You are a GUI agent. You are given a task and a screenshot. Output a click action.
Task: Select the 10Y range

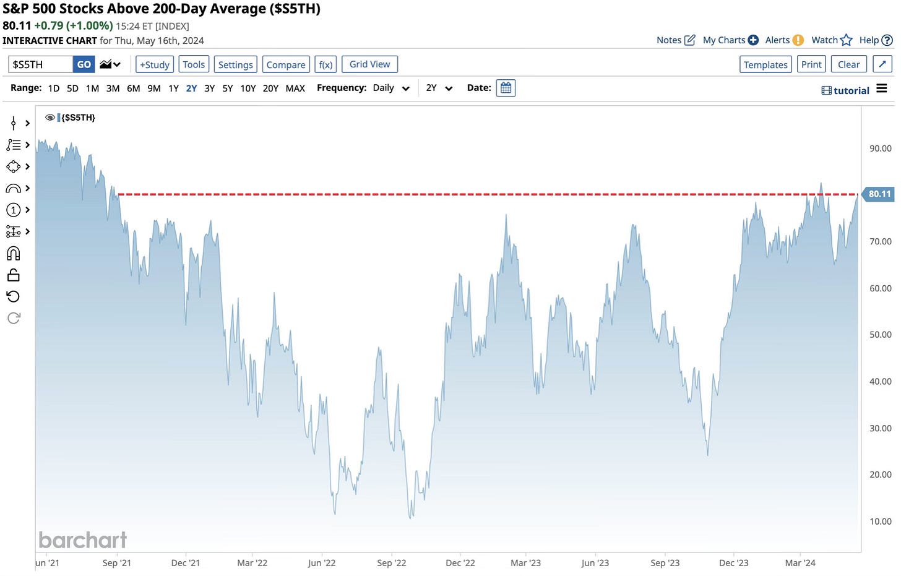tap(248, 88)
